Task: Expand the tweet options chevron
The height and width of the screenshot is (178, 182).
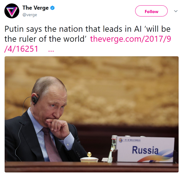Action: coord(176,11)
